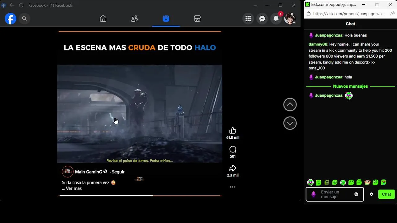Click dammy66 username in chat
This screenshot has width=397, height=223.
coord(318,44)
